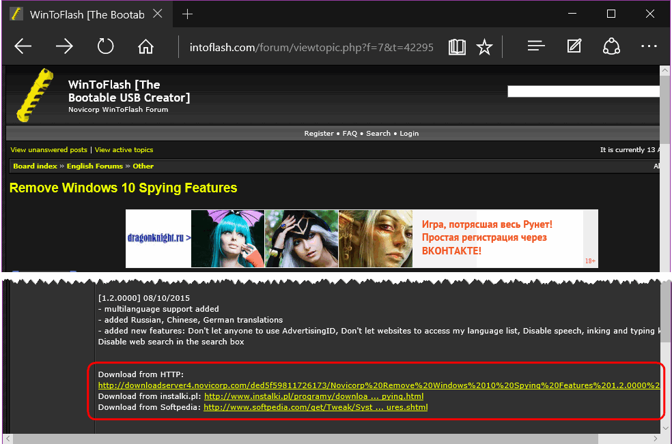The image size is (672, 444).
Task: Open the FAQ link
Action: (x=350, y=134)
